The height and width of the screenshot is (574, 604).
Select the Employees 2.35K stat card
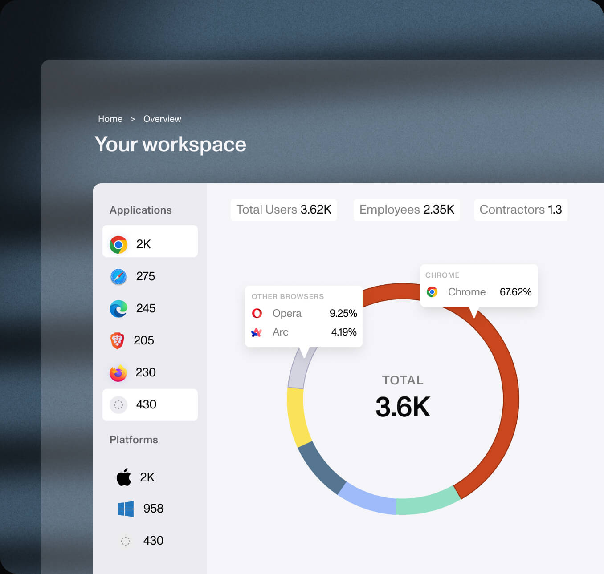pyautogui.click(x=407, y=210)
